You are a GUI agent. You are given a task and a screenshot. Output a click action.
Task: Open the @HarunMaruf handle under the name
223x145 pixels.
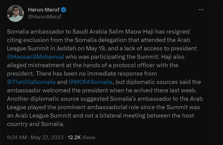(x=44, y=17)
